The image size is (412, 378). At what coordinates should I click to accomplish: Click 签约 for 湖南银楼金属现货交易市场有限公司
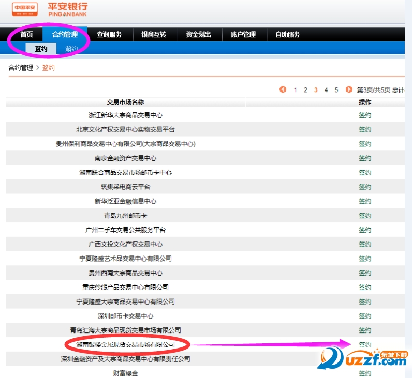tap(365, 345)
